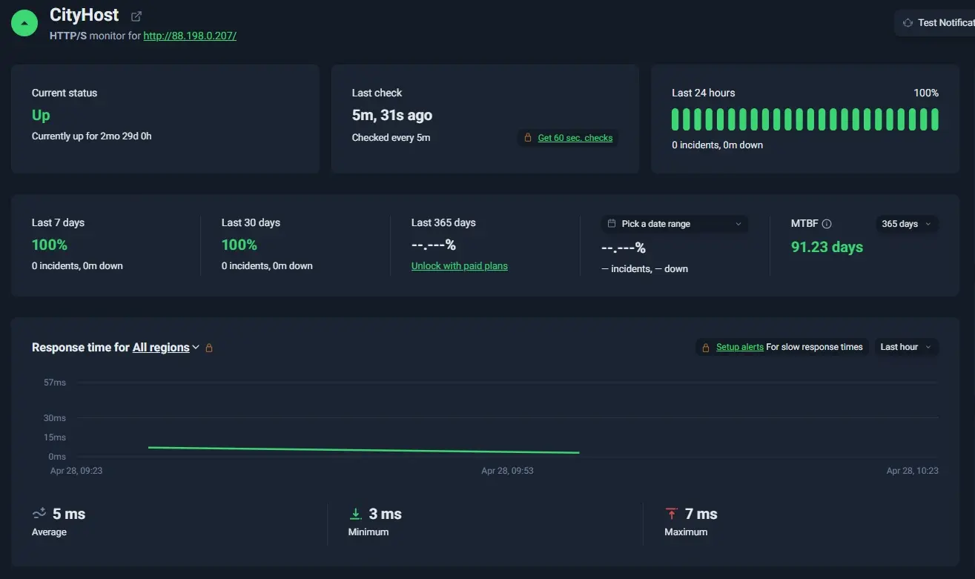Open the MTBF 365 days dropdown
This screenshot has width=975, height=579.
tap(907, 224)
